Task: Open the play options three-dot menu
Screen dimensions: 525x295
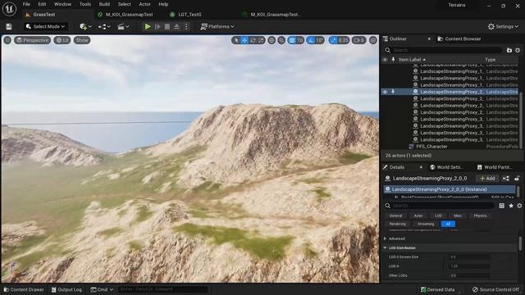Action: click(186, 26)
